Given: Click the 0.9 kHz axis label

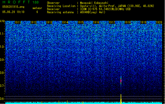Looking at the screenshot, I should click(2, 60).
